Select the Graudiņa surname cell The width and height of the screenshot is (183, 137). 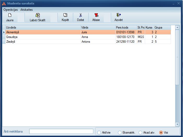point(43,37)
